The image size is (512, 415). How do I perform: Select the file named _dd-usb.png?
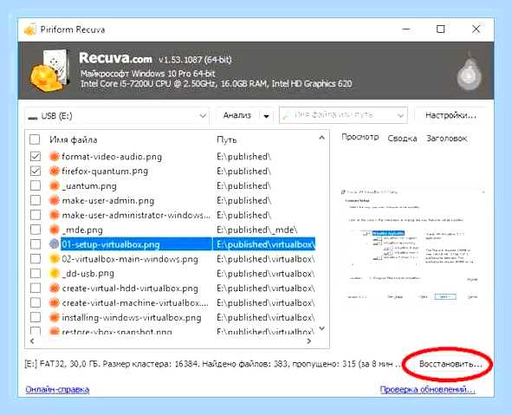click(x=87, y=273)
